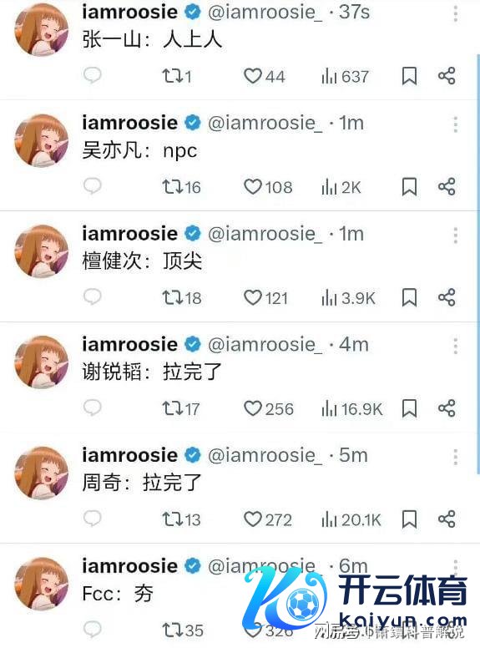
Task: Bookmark the 檀健次 顶尖 tweet
Action: pos(409,297)
